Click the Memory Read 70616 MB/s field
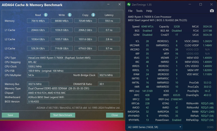Image resolution: width=217 pixels, height=131 pixels. pos(38,21)
